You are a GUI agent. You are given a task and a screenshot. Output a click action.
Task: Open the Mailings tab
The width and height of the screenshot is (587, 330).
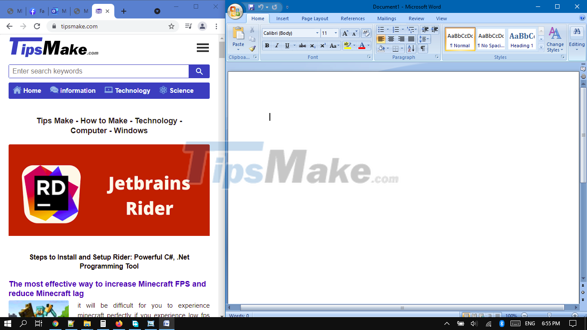click(x=386, y=18)
